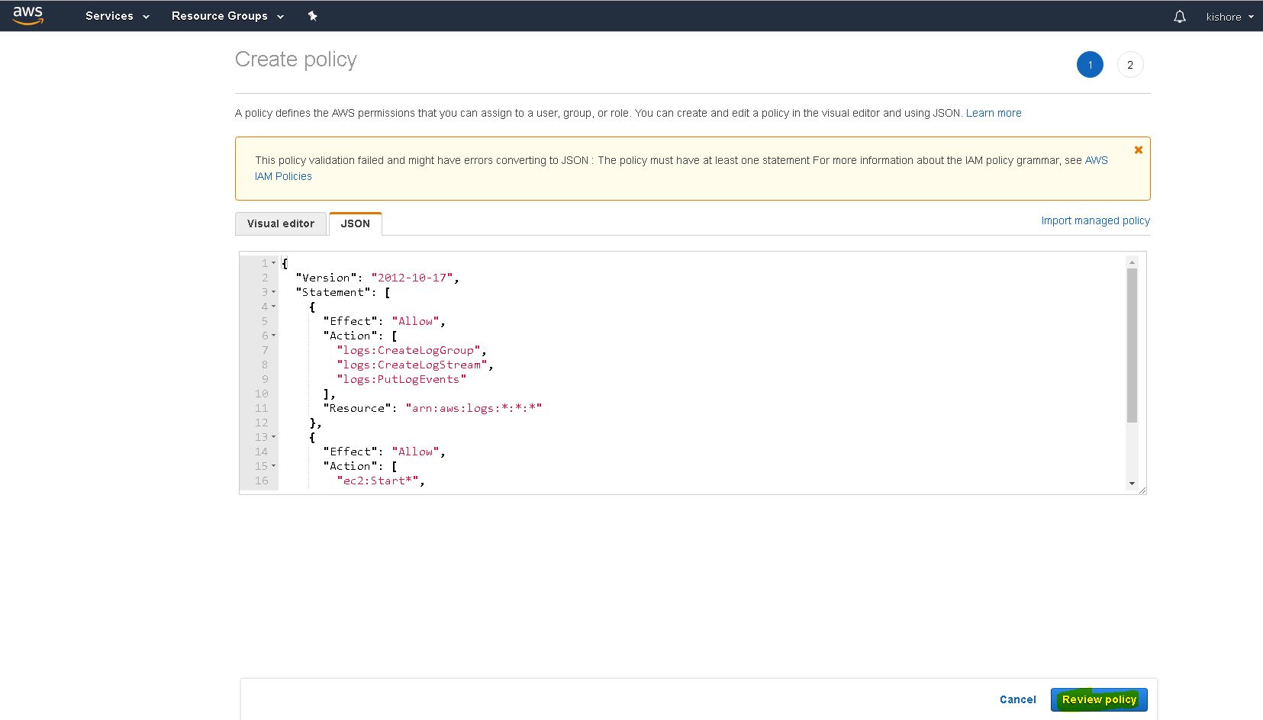Select step 1 circle indicator

(1089, 65)
